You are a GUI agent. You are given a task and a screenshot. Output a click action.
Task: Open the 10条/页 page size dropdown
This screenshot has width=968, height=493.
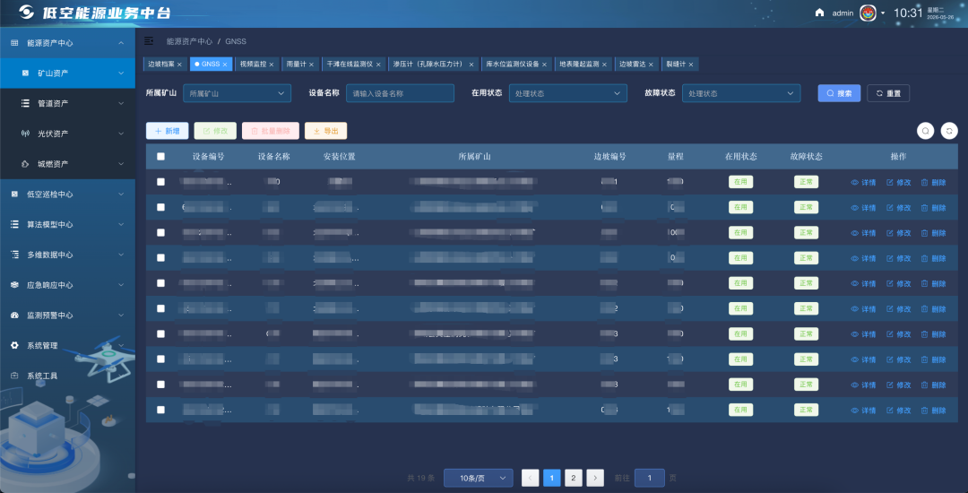pos(478,478)
